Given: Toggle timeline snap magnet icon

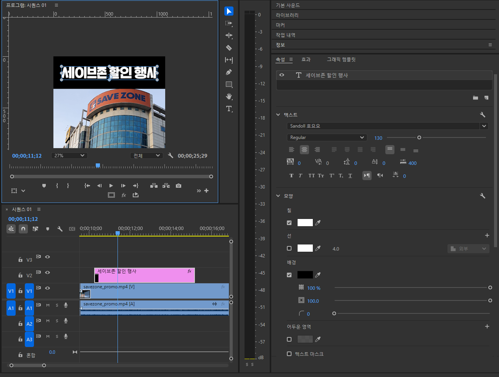Looking at the screenshot, I should pyautogui.click(x=23, y=229).
